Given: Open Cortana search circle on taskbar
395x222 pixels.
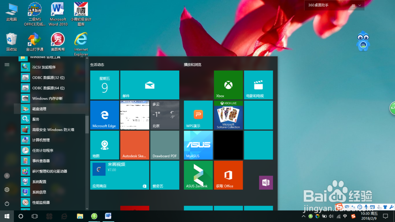Looking at the screenshot, I should (x=21, y=216).
